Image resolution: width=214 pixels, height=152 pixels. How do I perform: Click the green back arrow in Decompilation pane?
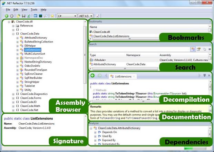tap(93, 75)
